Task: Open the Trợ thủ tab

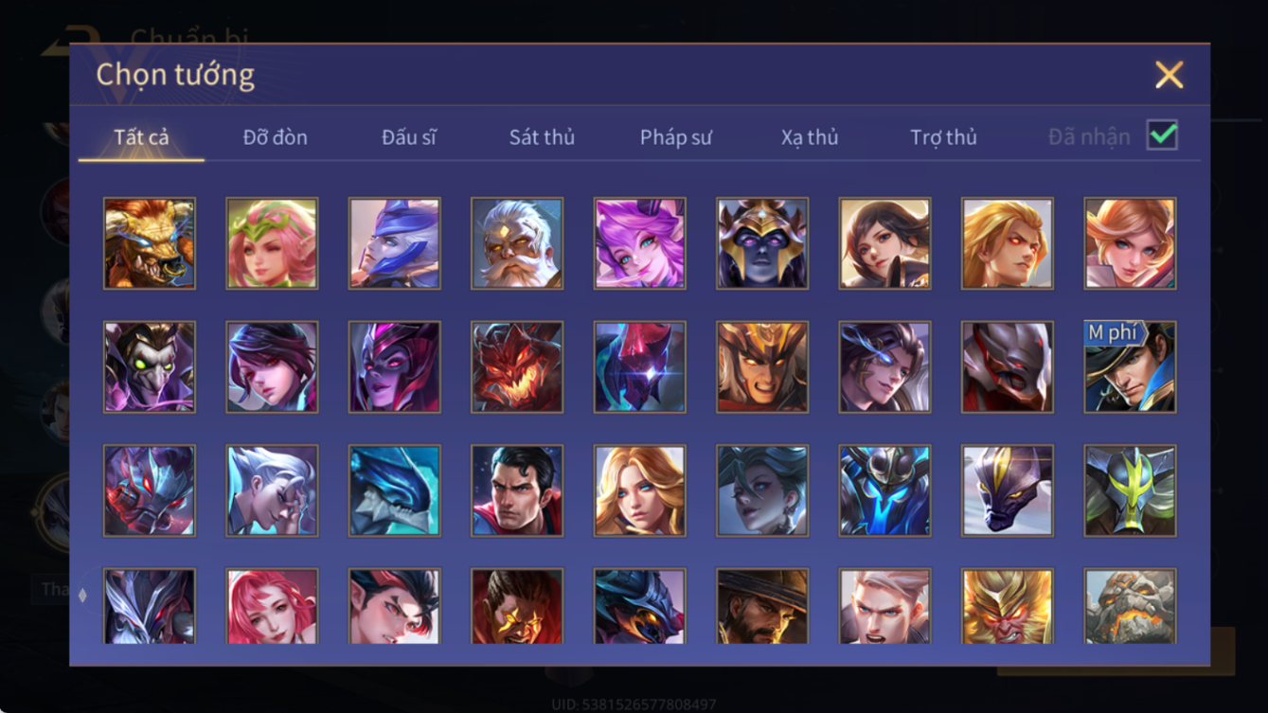Action: click(943, 137)
